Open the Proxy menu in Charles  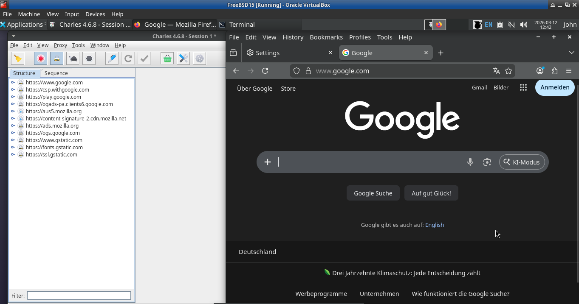point(60,45)
